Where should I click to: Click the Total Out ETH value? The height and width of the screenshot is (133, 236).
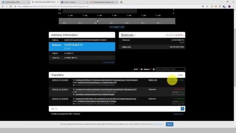[70, 58]
